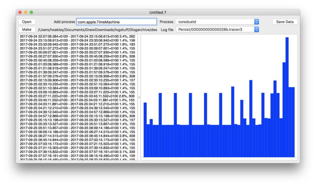Click the tallest bar in the chart
The height and width of the screenshot is (186, 316).
[x=287, y=97]
